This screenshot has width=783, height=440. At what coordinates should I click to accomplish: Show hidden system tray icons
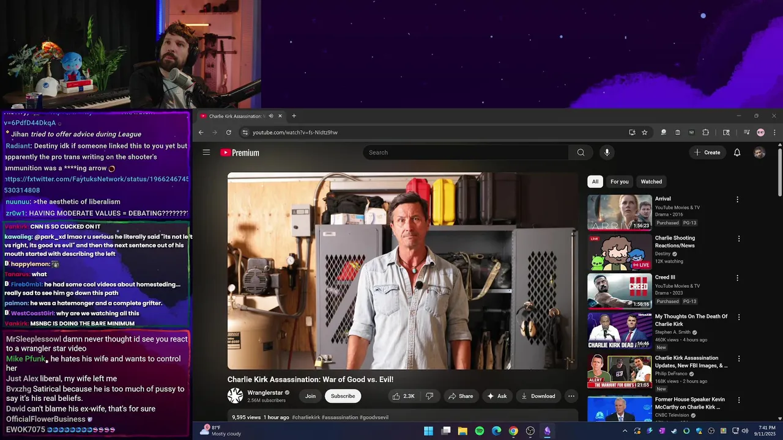pos(625,431)
